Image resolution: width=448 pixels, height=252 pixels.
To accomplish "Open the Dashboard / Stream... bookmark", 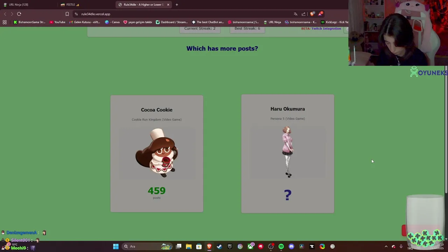I will [172, 22].
